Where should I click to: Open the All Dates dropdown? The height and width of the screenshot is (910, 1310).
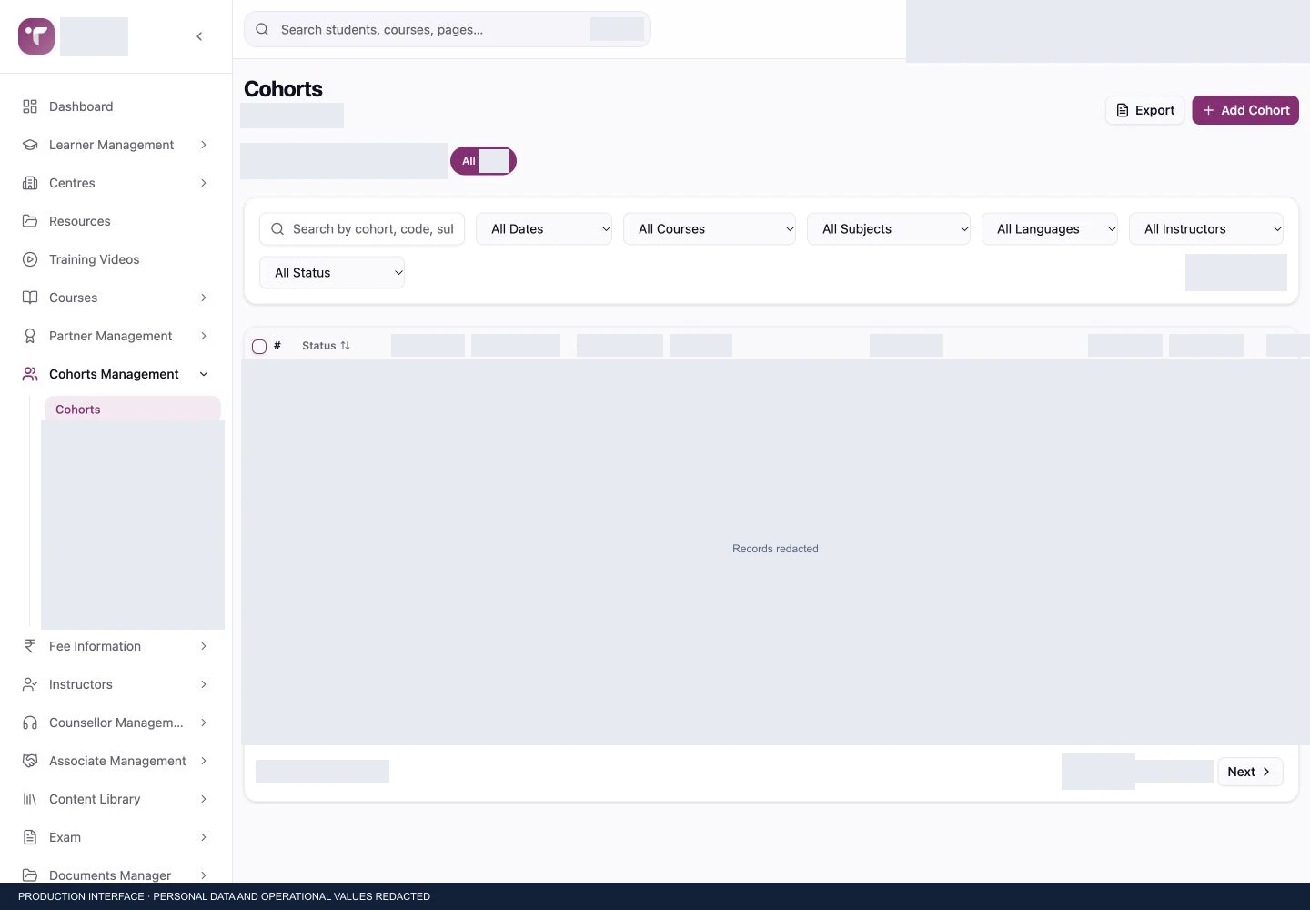[544, 229]
